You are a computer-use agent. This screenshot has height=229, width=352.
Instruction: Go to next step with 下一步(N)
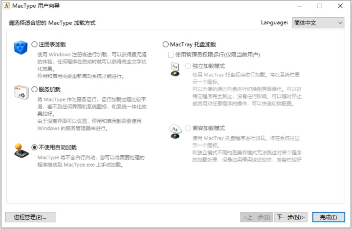[291, 217]
